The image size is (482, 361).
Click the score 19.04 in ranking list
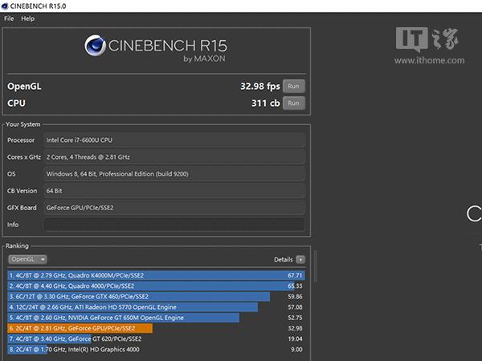[295, 339]
